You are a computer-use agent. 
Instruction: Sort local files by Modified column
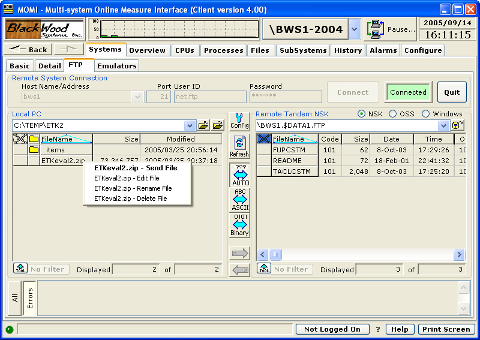(181, 139)
